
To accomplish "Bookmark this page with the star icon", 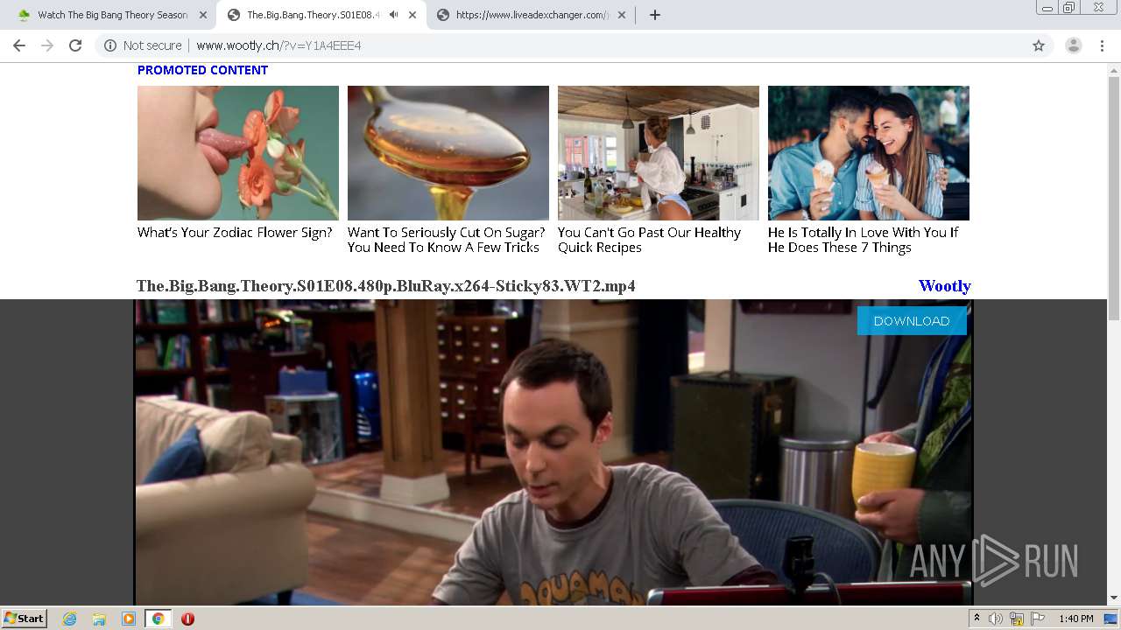I will 1039,45.
